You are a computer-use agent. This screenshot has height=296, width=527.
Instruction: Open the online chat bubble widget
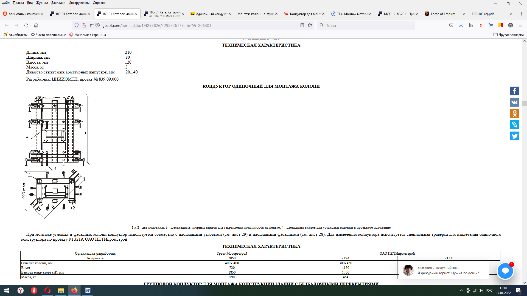505,271
